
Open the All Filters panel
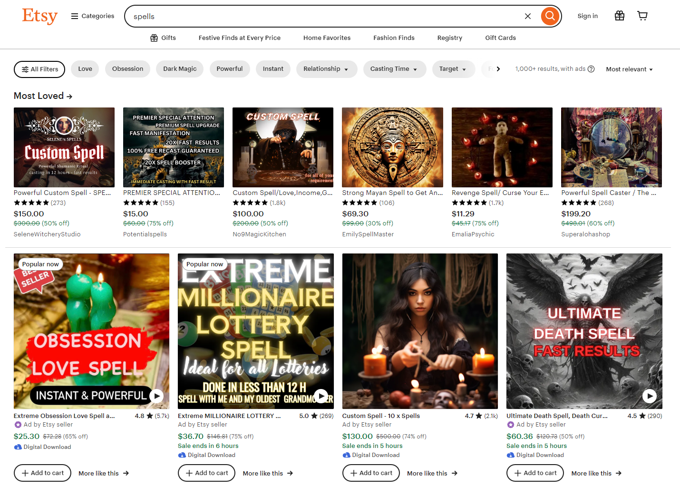[39, 69]
